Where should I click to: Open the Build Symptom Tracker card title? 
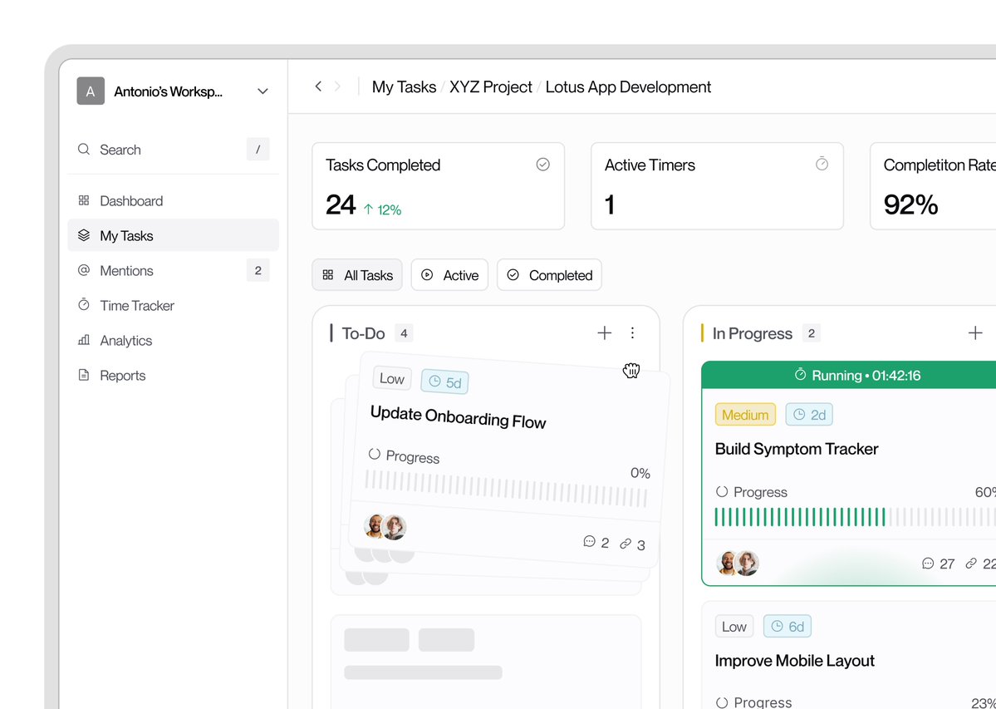tap(797, 449)
